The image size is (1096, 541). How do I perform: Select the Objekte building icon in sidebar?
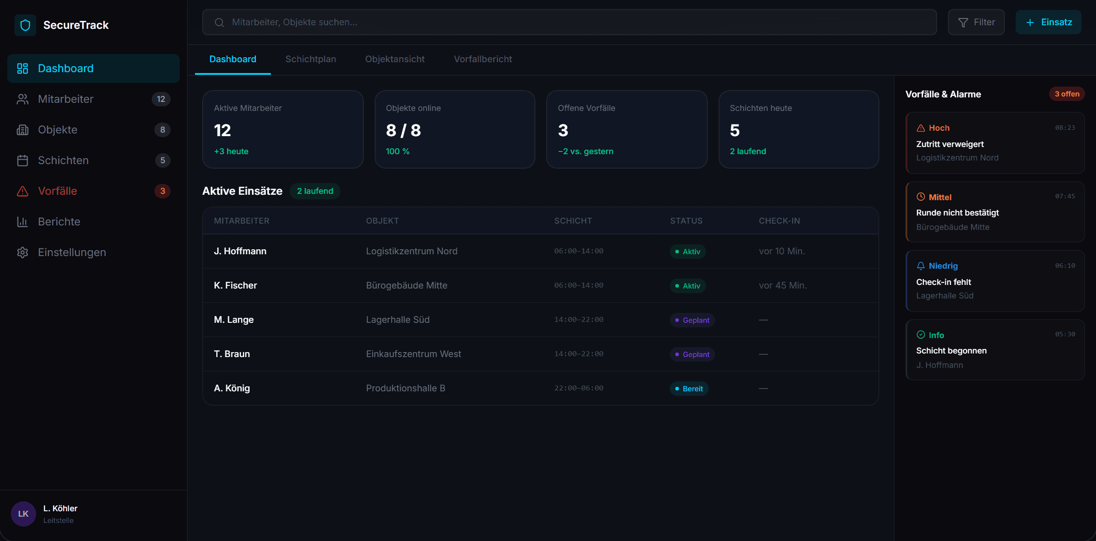23,130
